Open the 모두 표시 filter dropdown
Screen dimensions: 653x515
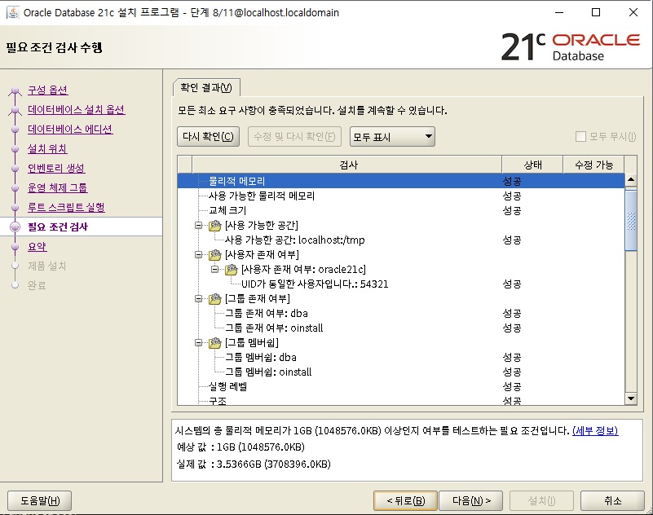pos(392,137)
